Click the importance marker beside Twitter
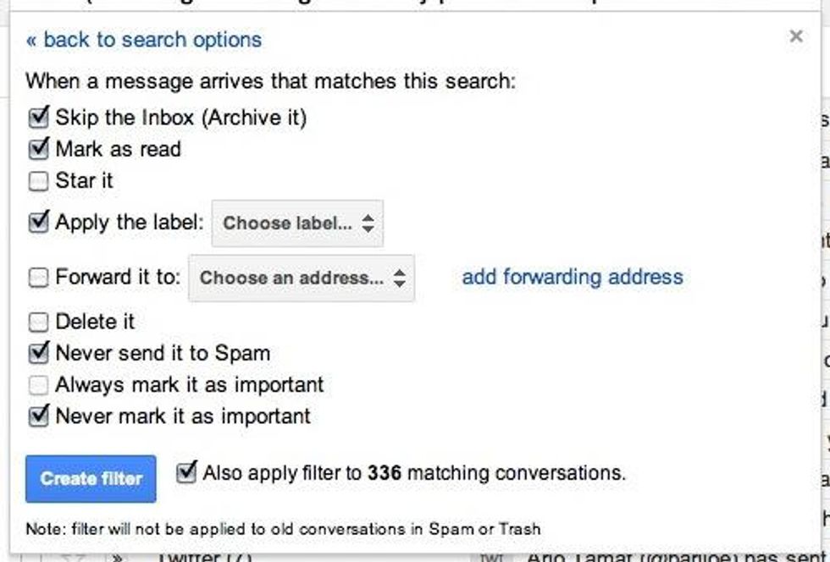Screen dimensions: 830x562 click(x=115, y=558)
